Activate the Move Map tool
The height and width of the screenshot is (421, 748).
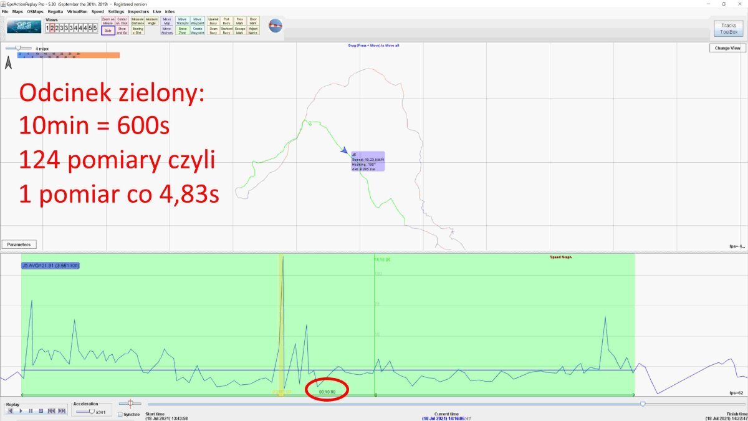pyautogui.click(x=167, y=22)
